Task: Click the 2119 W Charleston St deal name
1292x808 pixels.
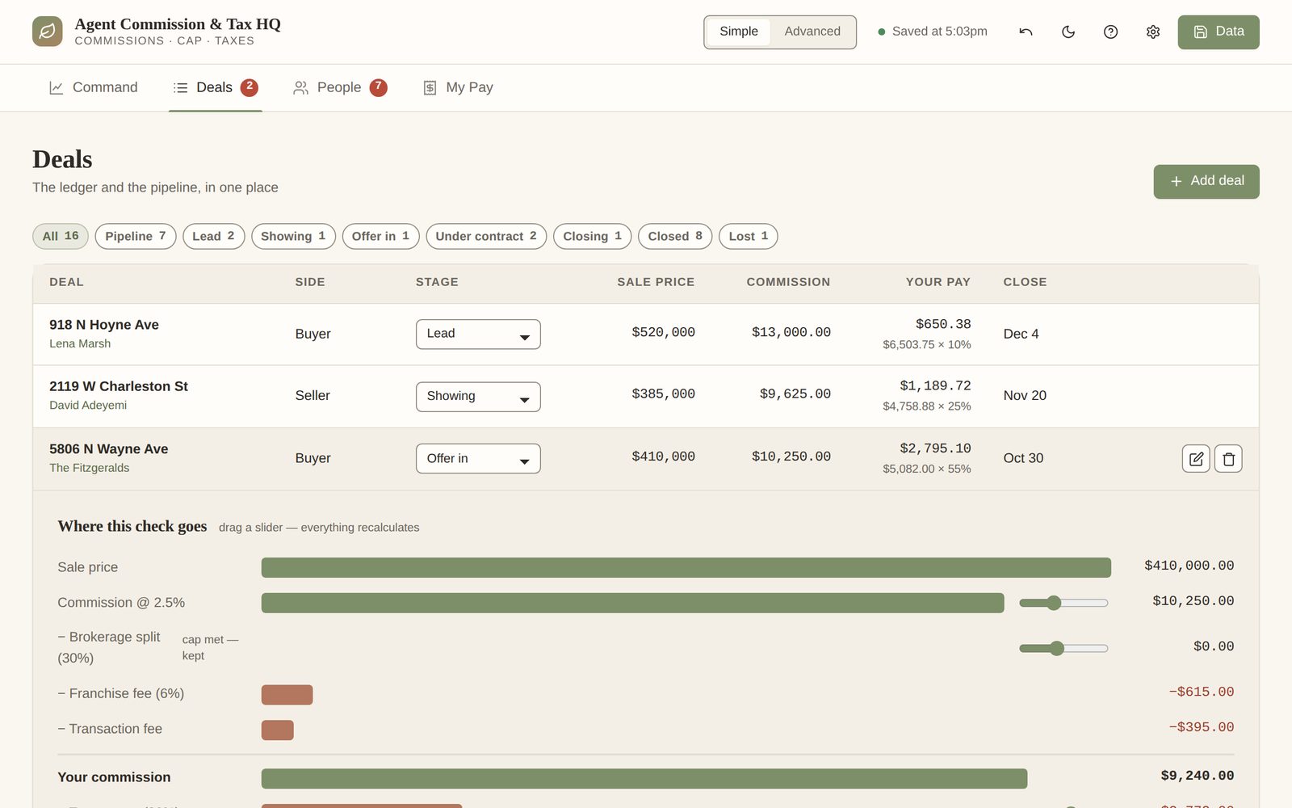Action: pyautogui.click(x=119, y=386)
